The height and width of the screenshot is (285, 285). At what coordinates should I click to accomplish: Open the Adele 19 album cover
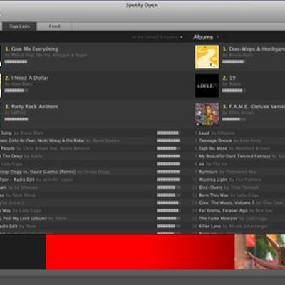click(207, 85)
